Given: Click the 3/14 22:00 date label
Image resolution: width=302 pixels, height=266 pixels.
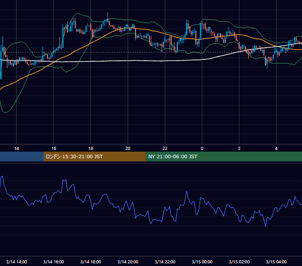Looking at the screenshot, I should [x=165, y=262].
